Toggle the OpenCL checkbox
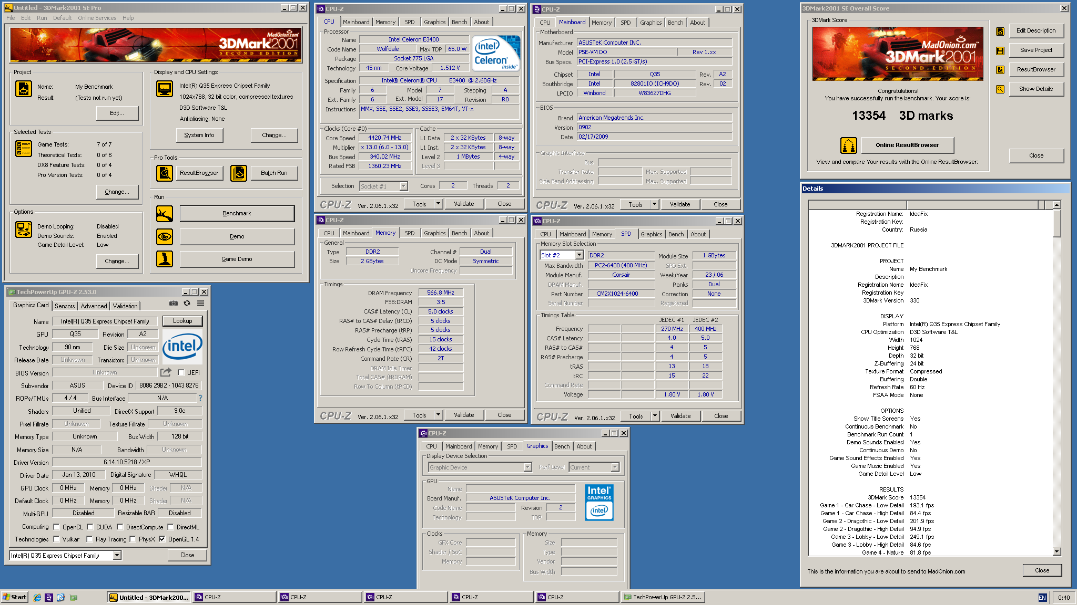This screenshot has height=605, width=1077. (x=56, y=527)
